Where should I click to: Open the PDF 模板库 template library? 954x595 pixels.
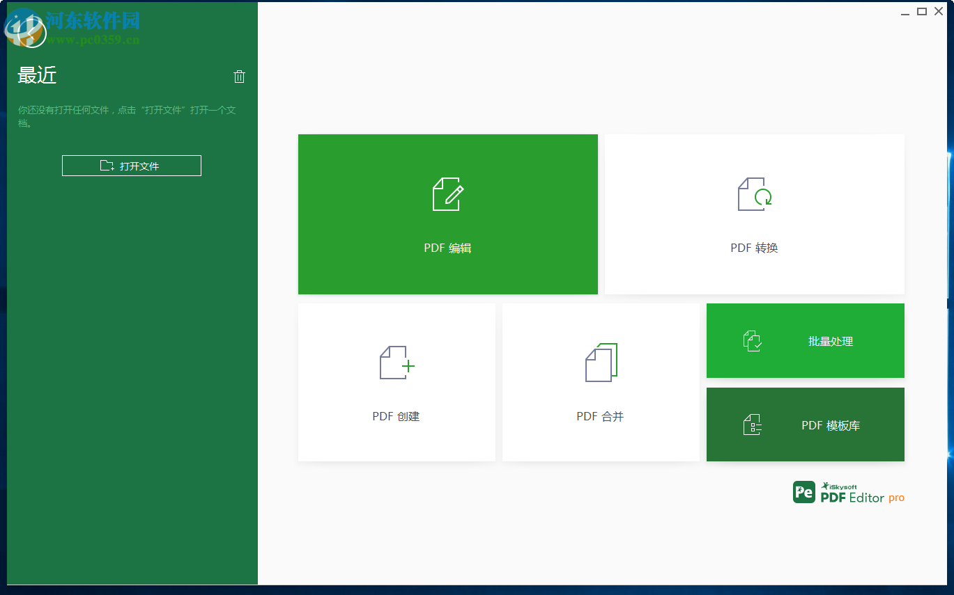(805, 425)
